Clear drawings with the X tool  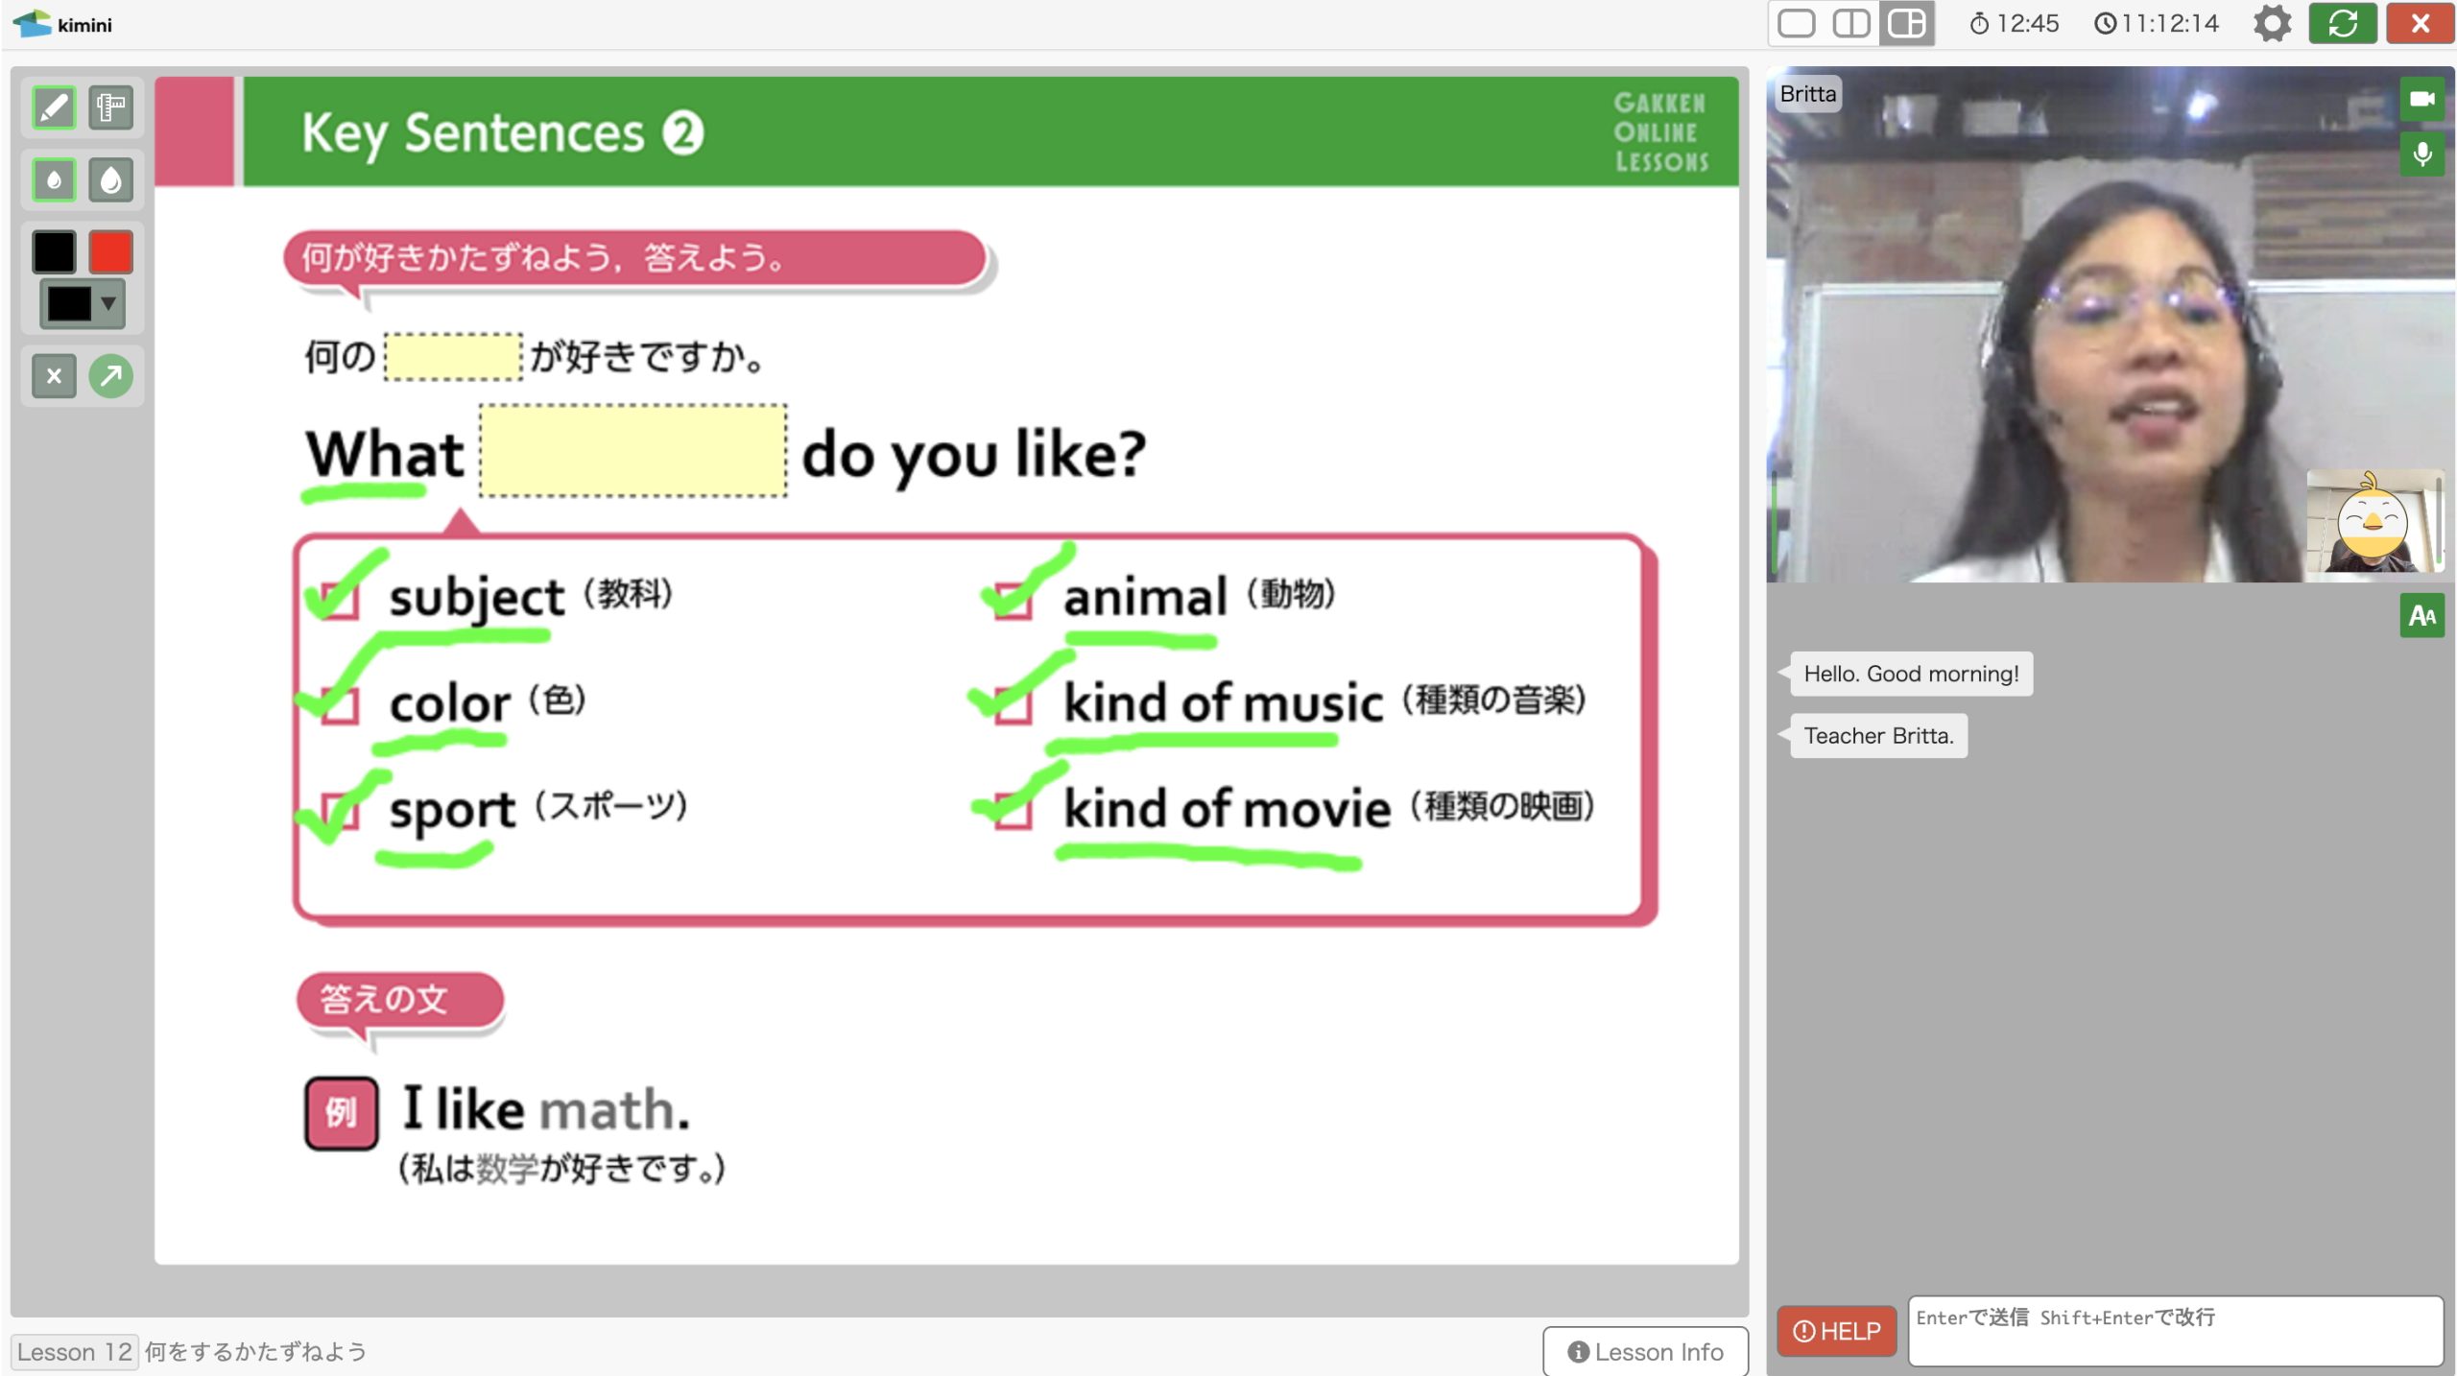(54, 376)
